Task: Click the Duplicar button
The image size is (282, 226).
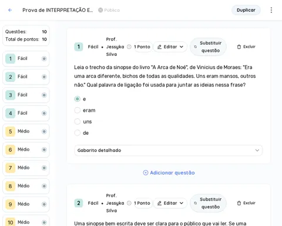Action: 246,10
